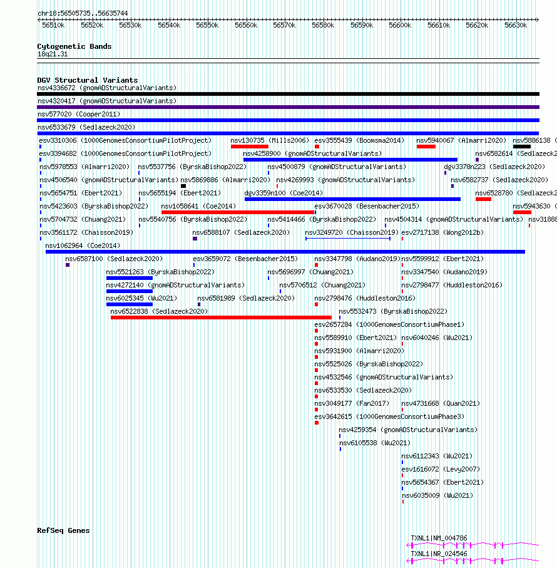Open nsv5655194 (Ebert2021) label
Image resolution: width=557 pixels, height=568 pixels.
click(x=180, y=193)
